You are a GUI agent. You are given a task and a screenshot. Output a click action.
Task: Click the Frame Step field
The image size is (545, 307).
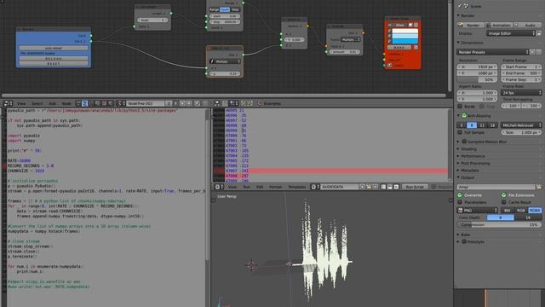(521, 79)
